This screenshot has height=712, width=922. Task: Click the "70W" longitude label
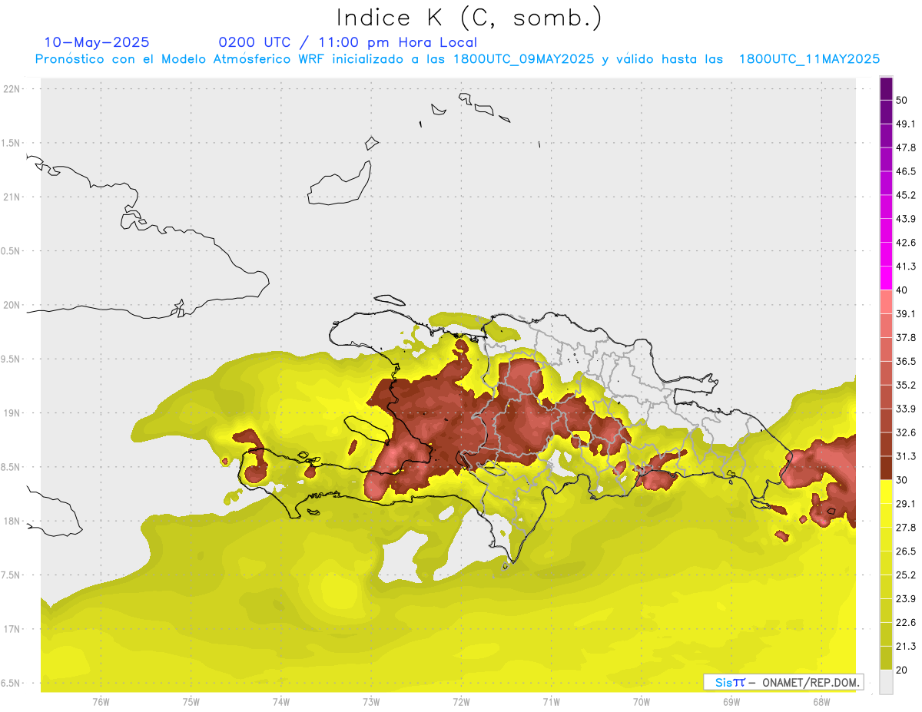pyautogui.click(x=642, y=701)
